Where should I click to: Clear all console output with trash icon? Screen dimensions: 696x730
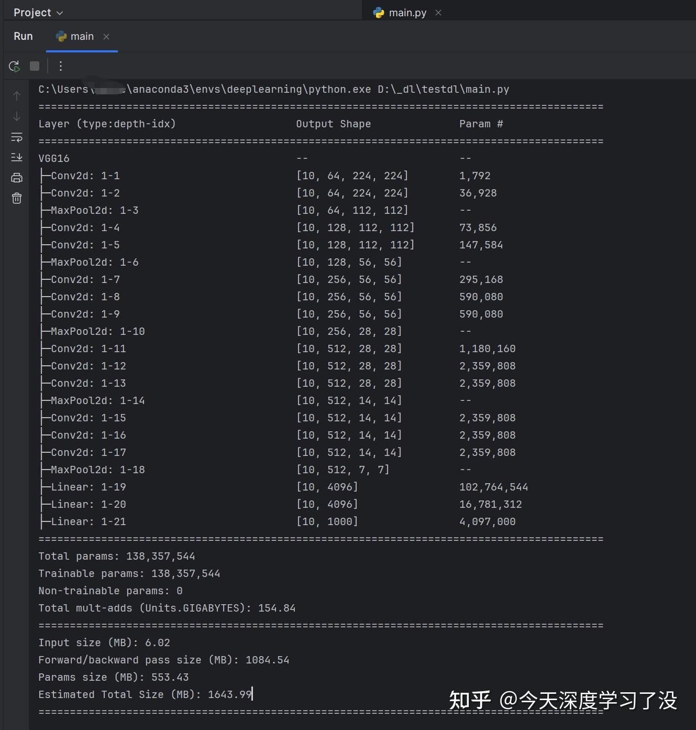(16, 198)
